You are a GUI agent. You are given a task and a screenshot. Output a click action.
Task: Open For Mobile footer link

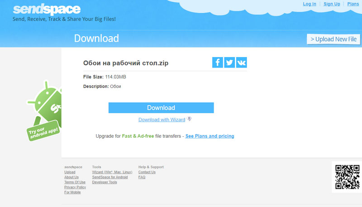72,193
